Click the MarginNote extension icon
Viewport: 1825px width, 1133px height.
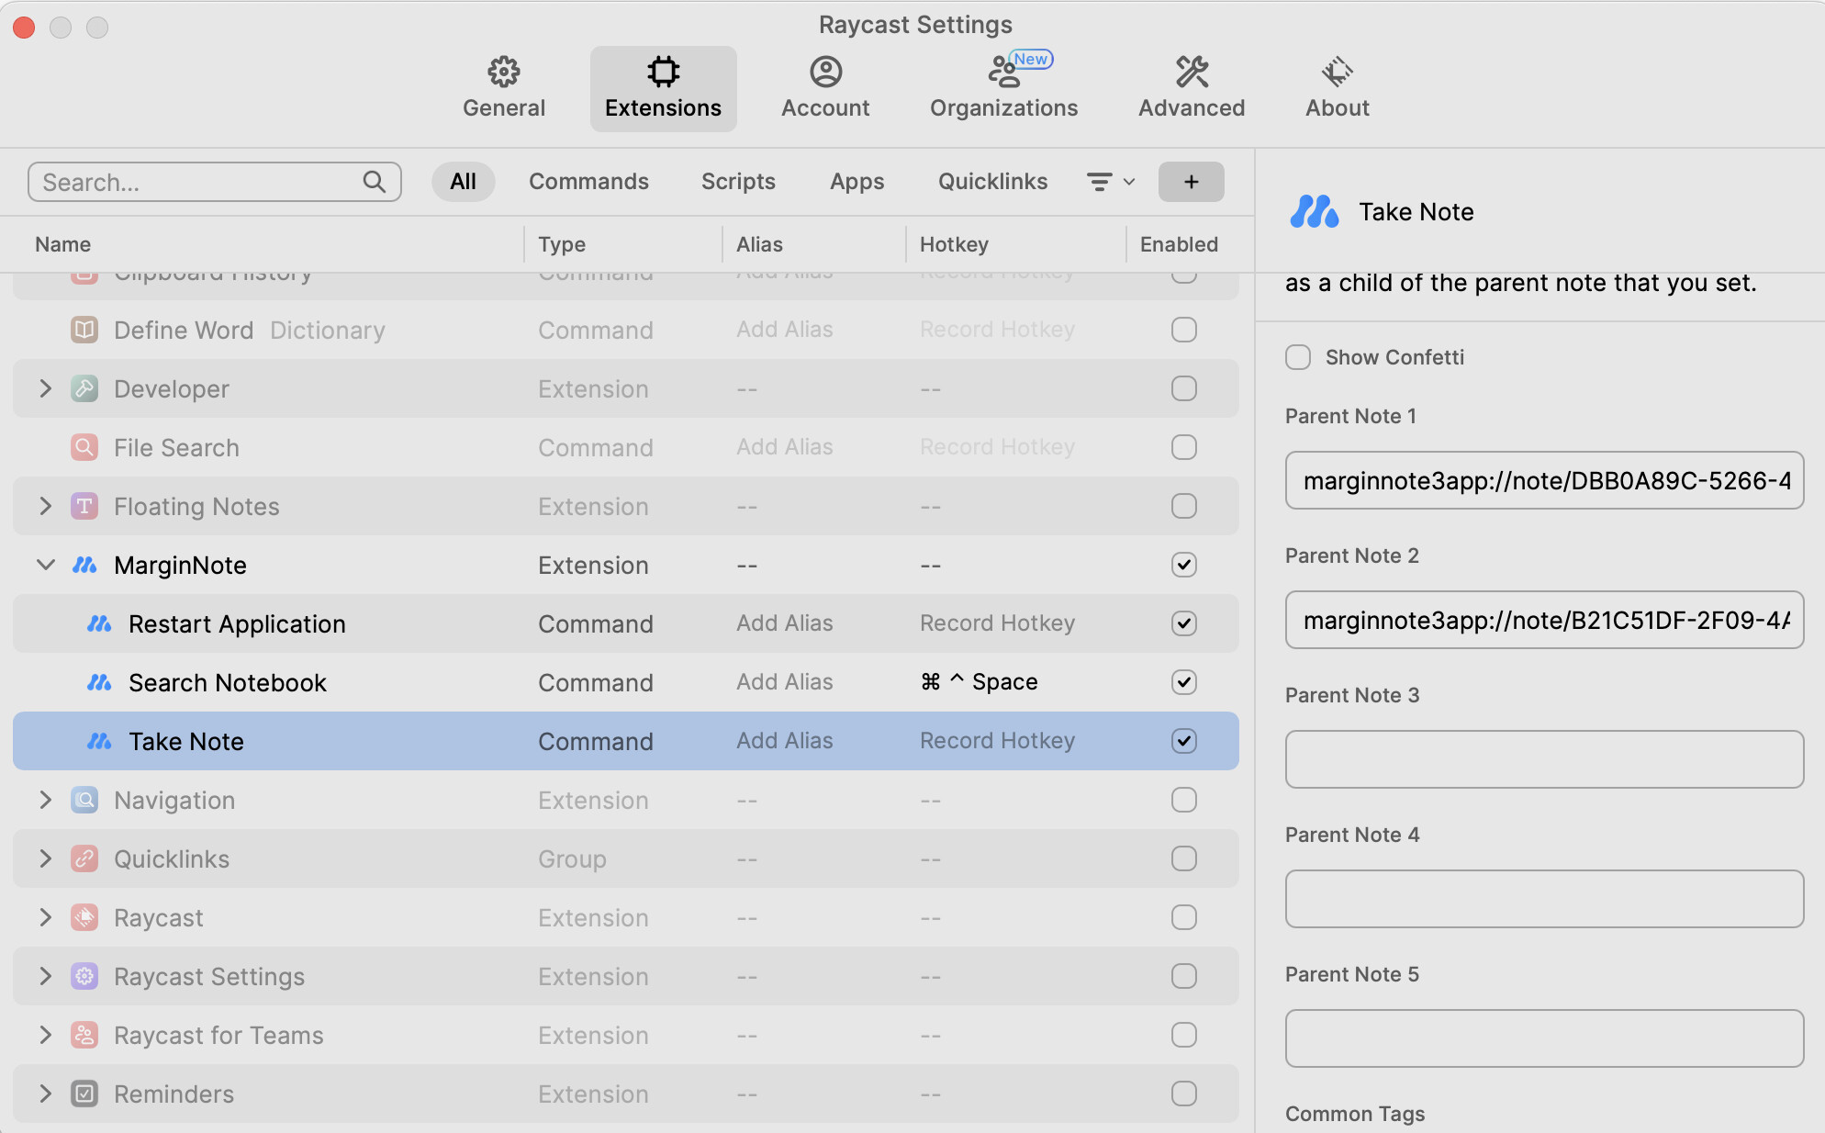84,565
